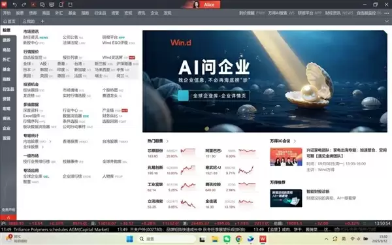The image size is (392, 245).
Task: Expand the 内地股票 arrow
Action: 50,142
